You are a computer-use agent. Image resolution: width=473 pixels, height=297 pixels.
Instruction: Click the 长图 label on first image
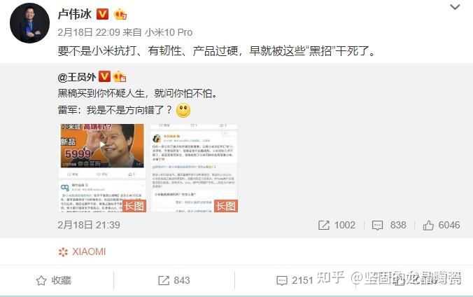click(134, 206)
